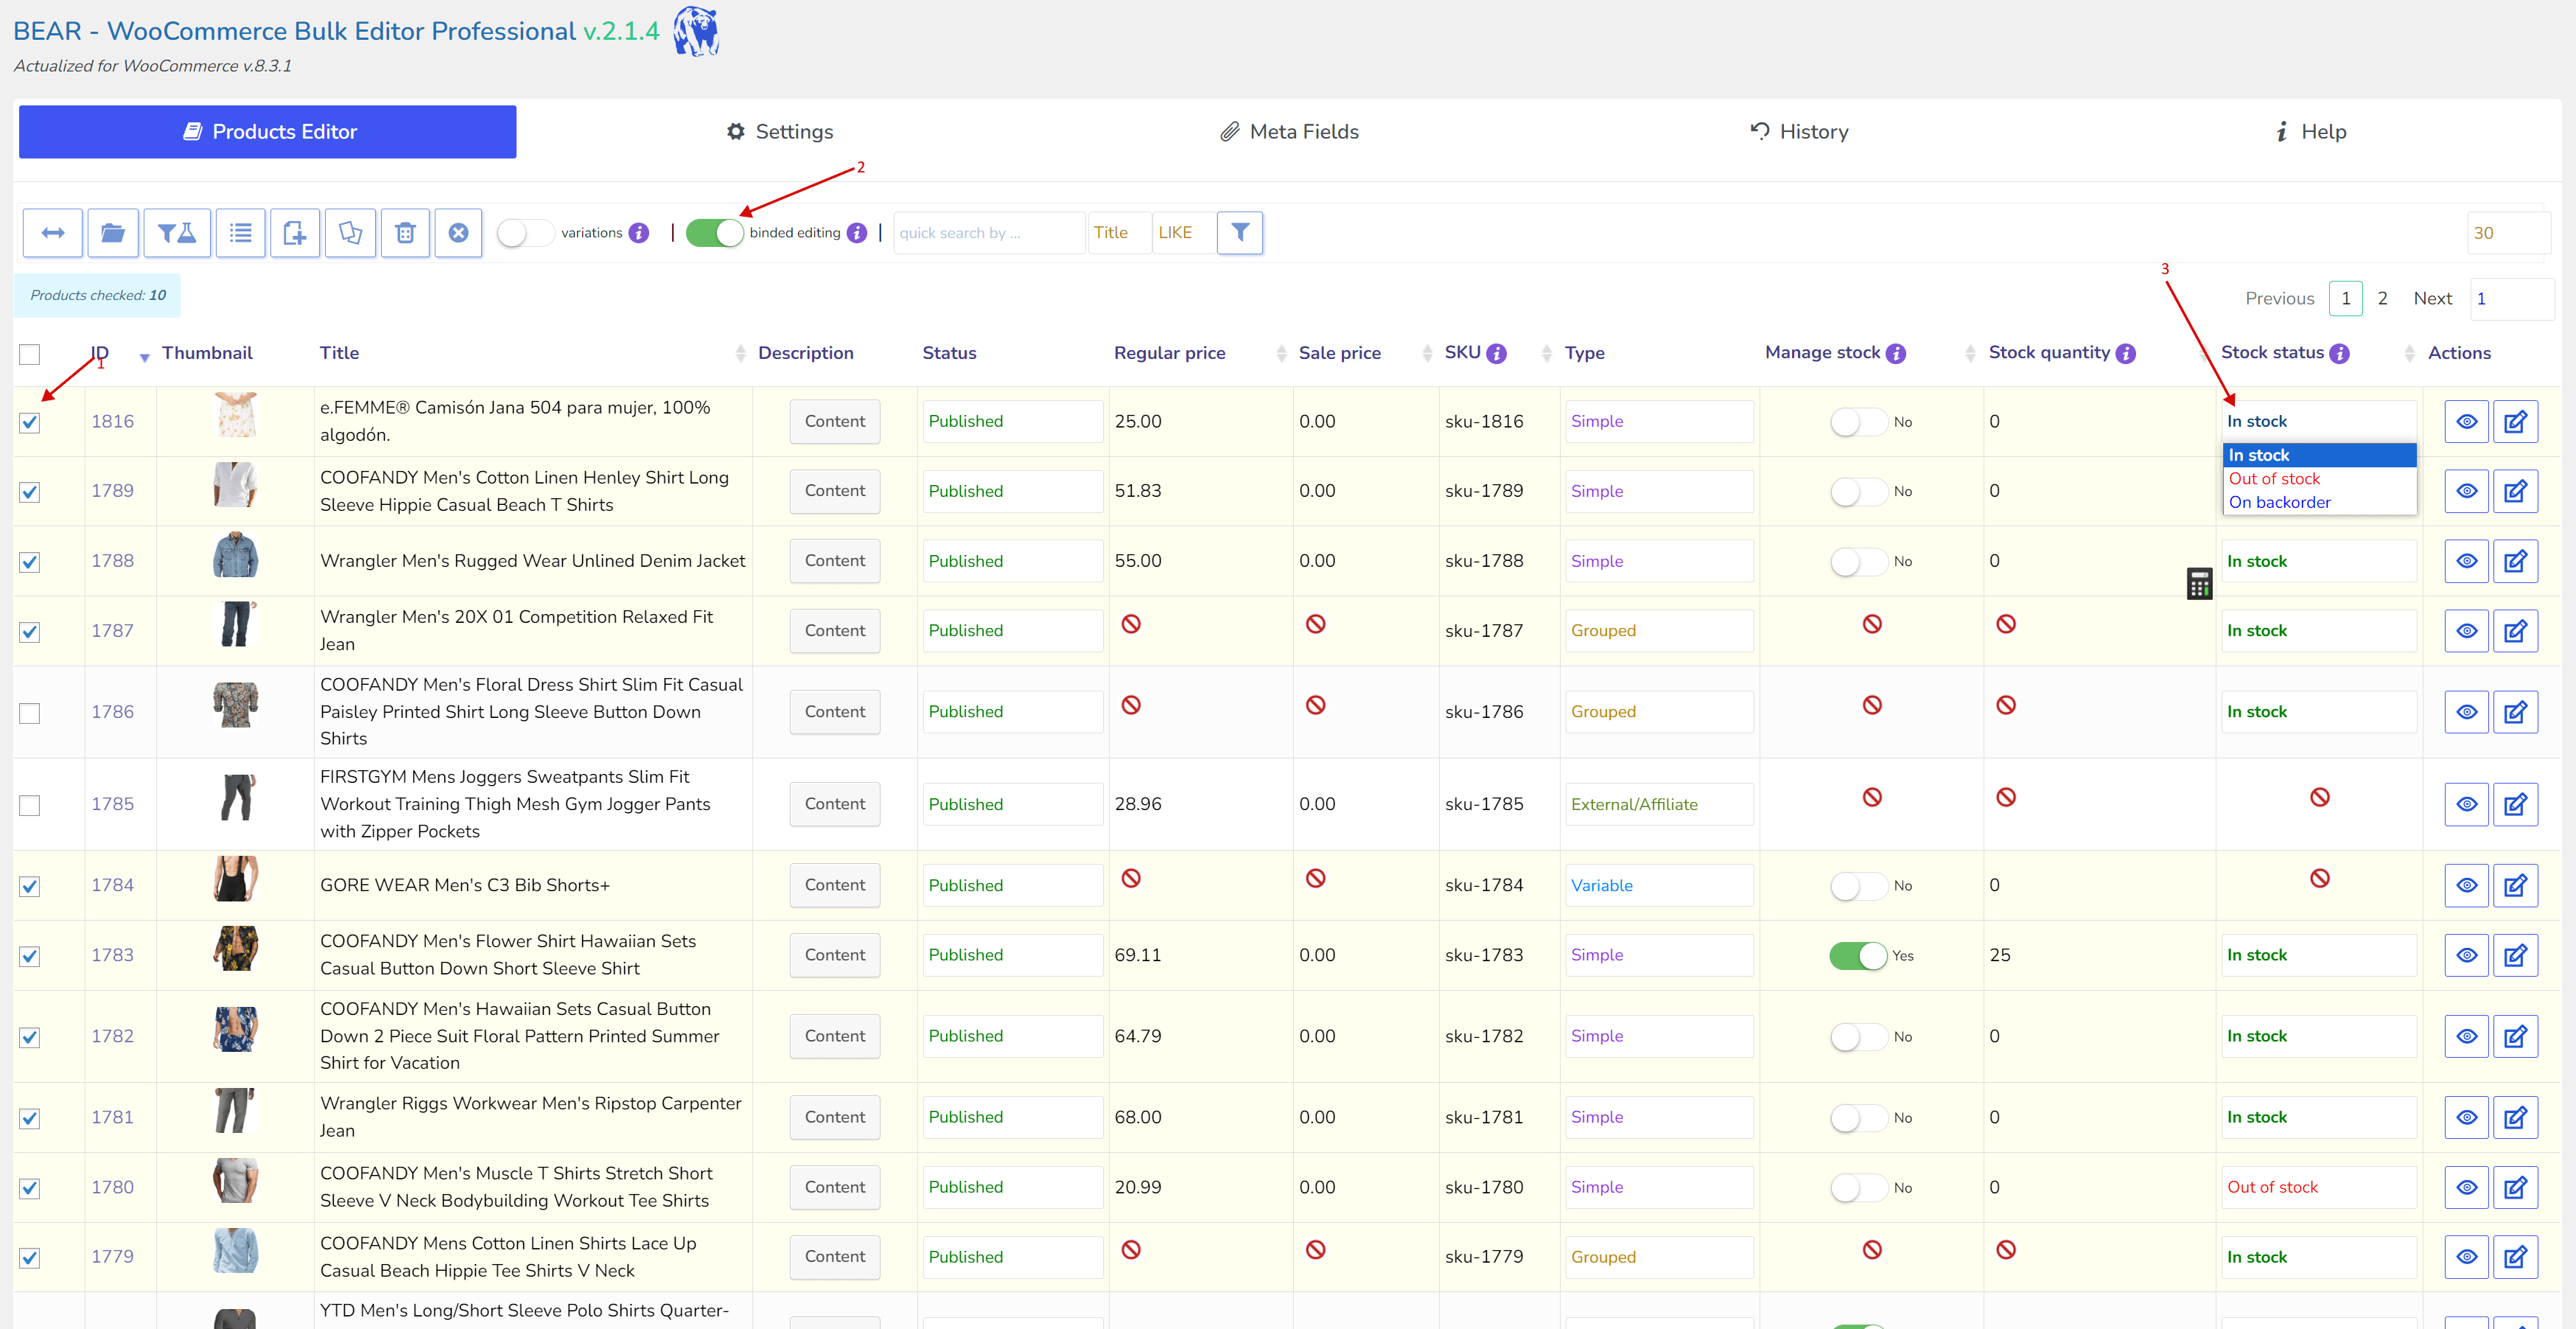
Task: Open the Title quick-search field dropdown
Action: (x=1119, y=232)
